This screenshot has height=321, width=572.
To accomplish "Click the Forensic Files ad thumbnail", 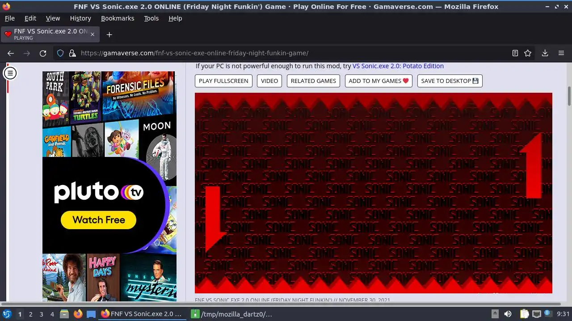I will pos(139,95).
